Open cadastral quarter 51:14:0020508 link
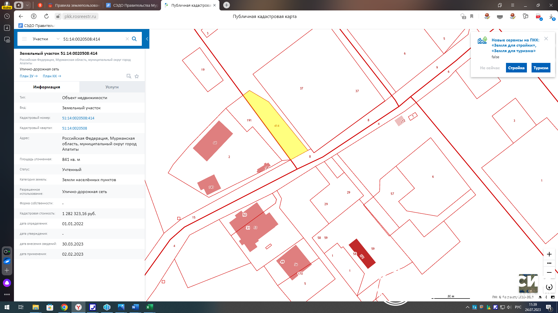This screenshot has width=558, height=313. point(74,128)
